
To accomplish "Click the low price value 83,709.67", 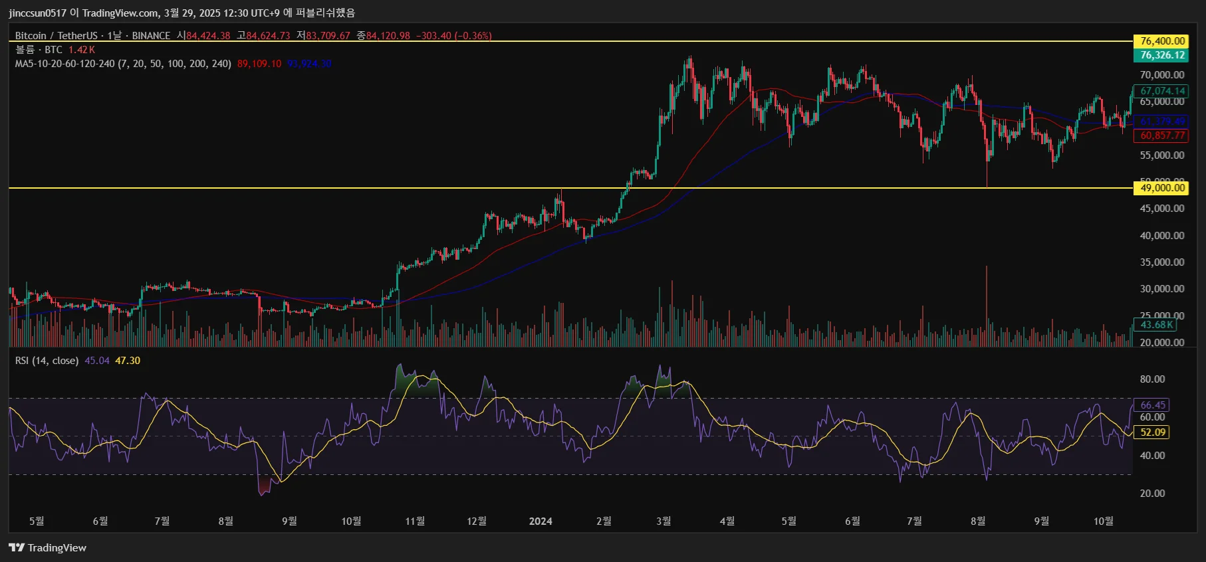I will tap(328, 36).
